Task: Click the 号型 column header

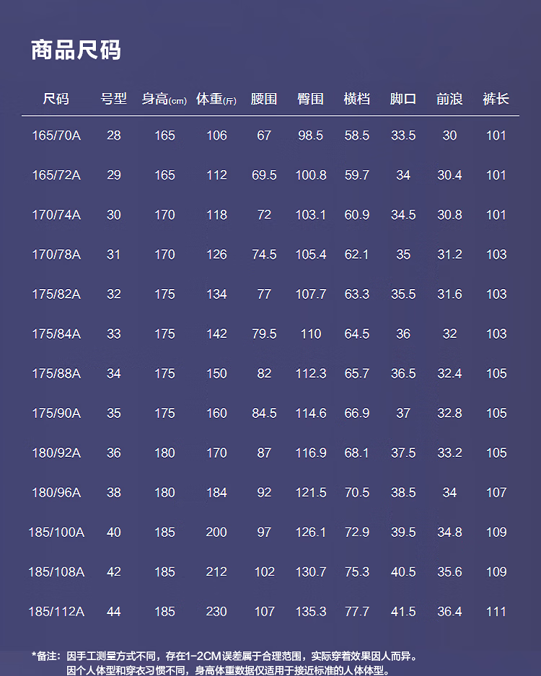Action: pos(114,99)
